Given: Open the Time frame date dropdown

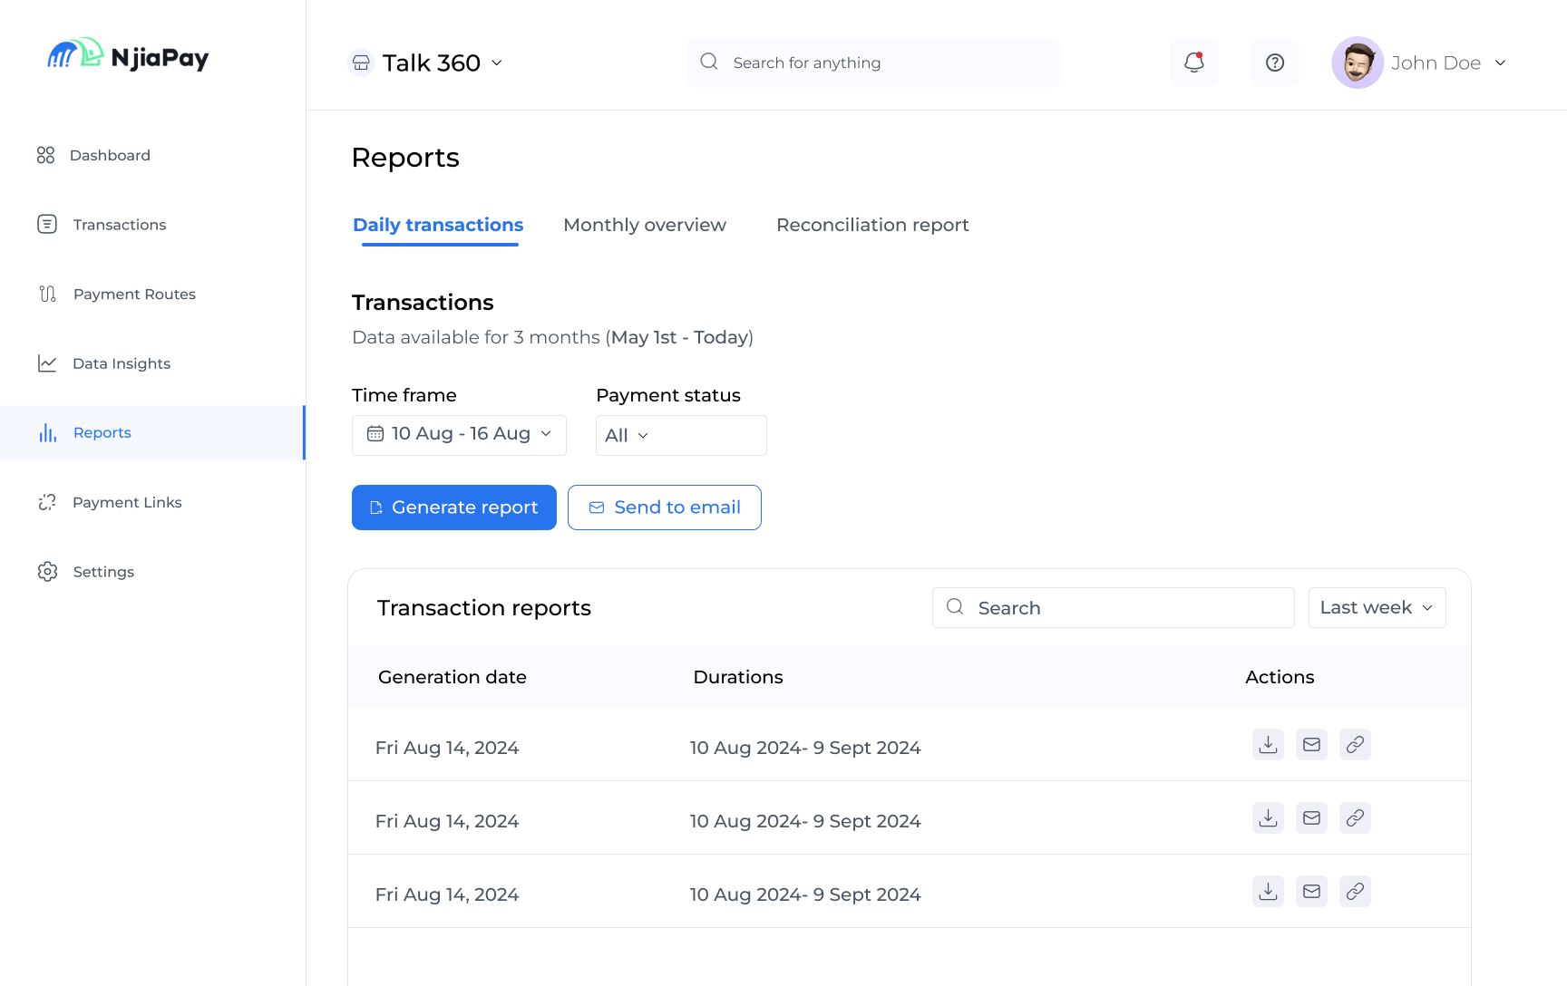Looking at the screenshot, I should click(459, 435).
